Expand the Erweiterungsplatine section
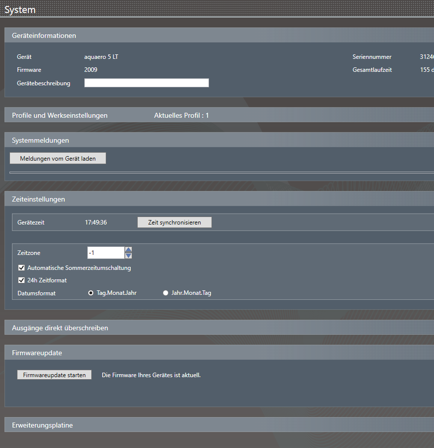This screenshot has height=448, width=434. pos(42,425)
